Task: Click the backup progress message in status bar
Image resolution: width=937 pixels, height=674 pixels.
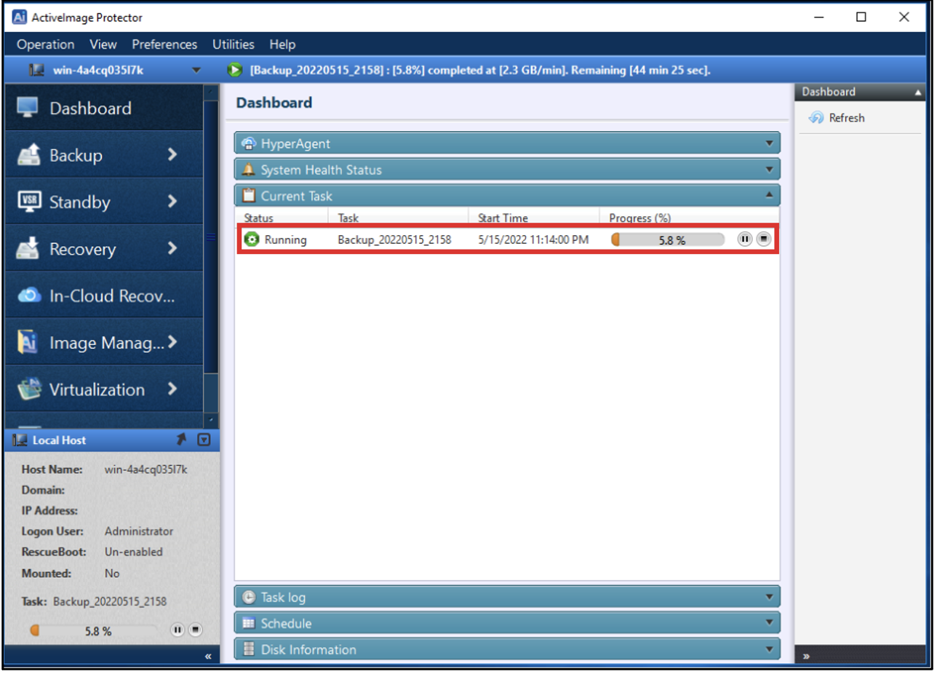Action: (480, 71)
